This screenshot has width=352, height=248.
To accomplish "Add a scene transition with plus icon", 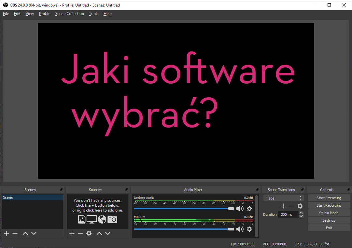I will tap(283, 206).
